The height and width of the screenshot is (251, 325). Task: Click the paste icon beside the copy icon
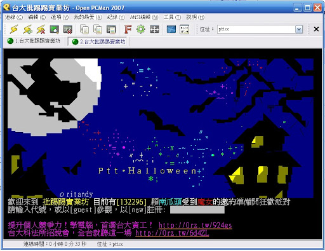coord(98,29)
